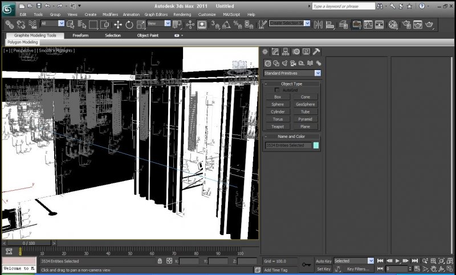The width and height of the screenshot is (456, 275).
Task: Activate the Select and Move tool
Action: [x=118, y=24]
